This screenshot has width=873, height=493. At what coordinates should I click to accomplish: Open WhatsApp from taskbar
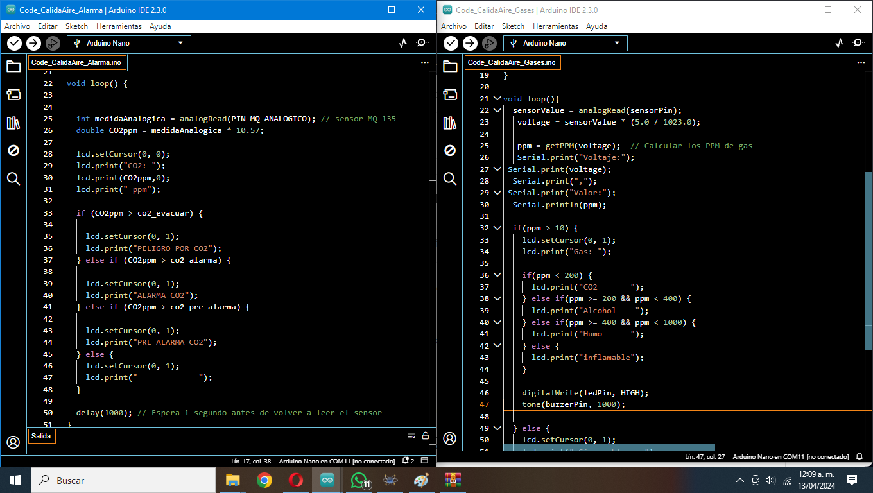click(359, 480)
